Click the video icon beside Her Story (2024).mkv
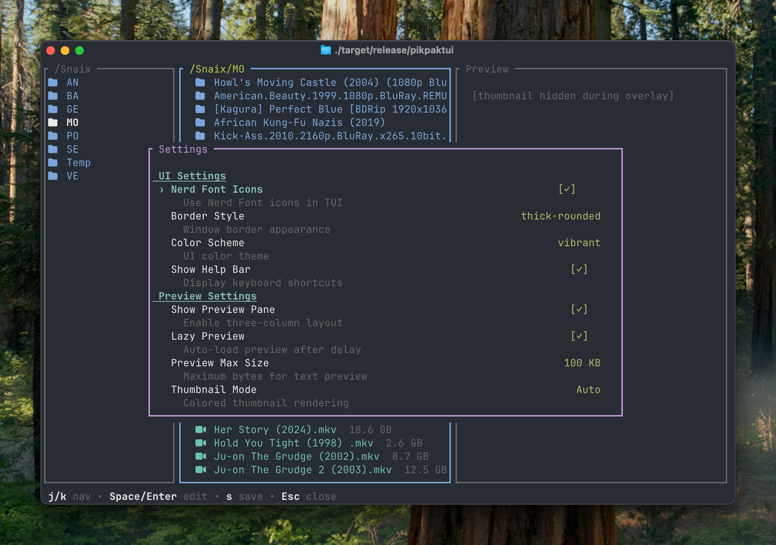Screen dimensions: 776x545 (201, 430)
